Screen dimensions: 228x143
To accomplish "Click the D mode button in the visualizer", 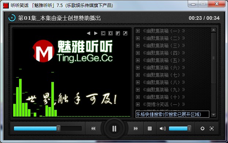I will pos(110,33).
